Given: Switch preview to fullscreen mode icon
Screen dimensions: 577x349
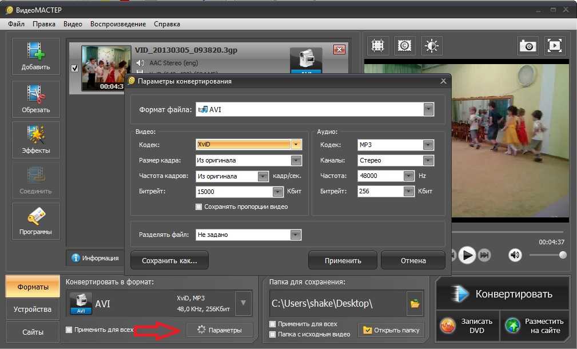Looking at the screenshot, I should pyautogui.click(x=555, y=46).
